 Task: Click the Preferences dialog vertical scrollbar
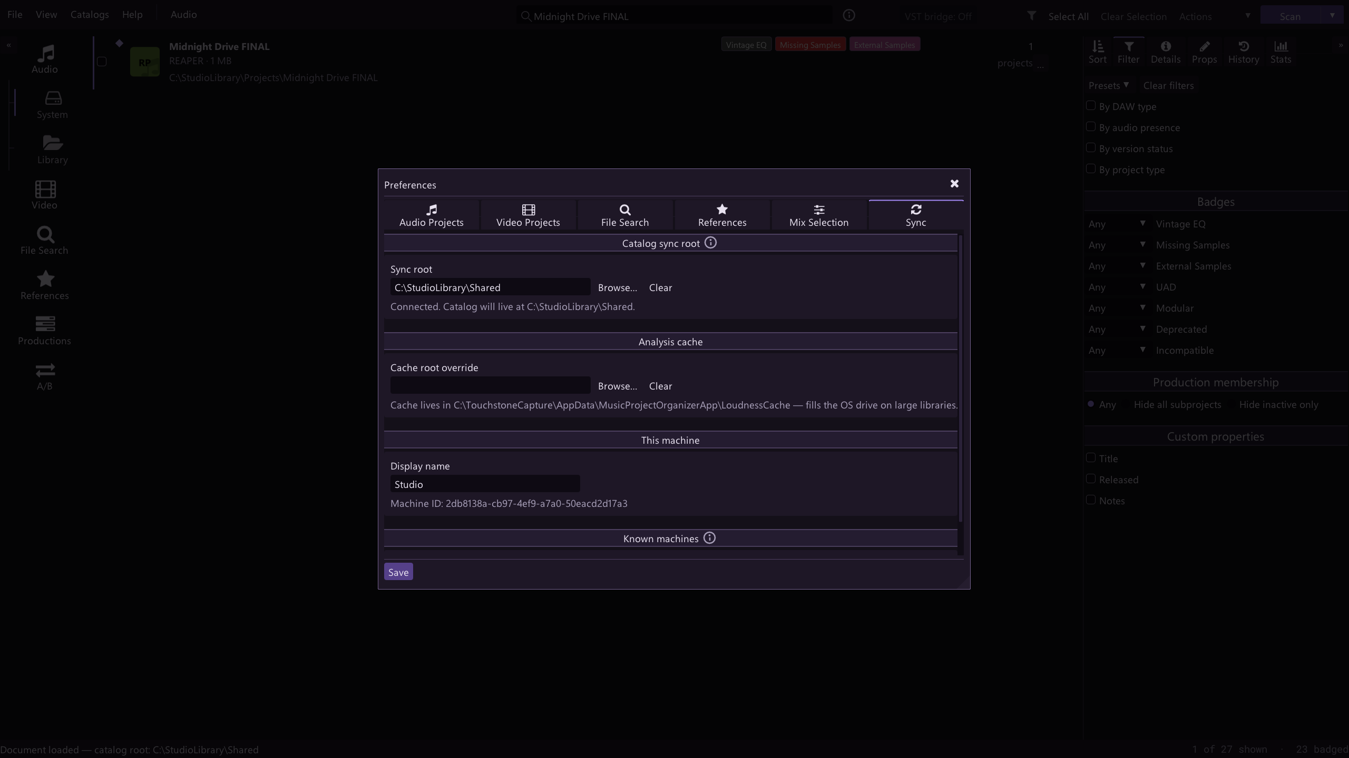[961, 378]
